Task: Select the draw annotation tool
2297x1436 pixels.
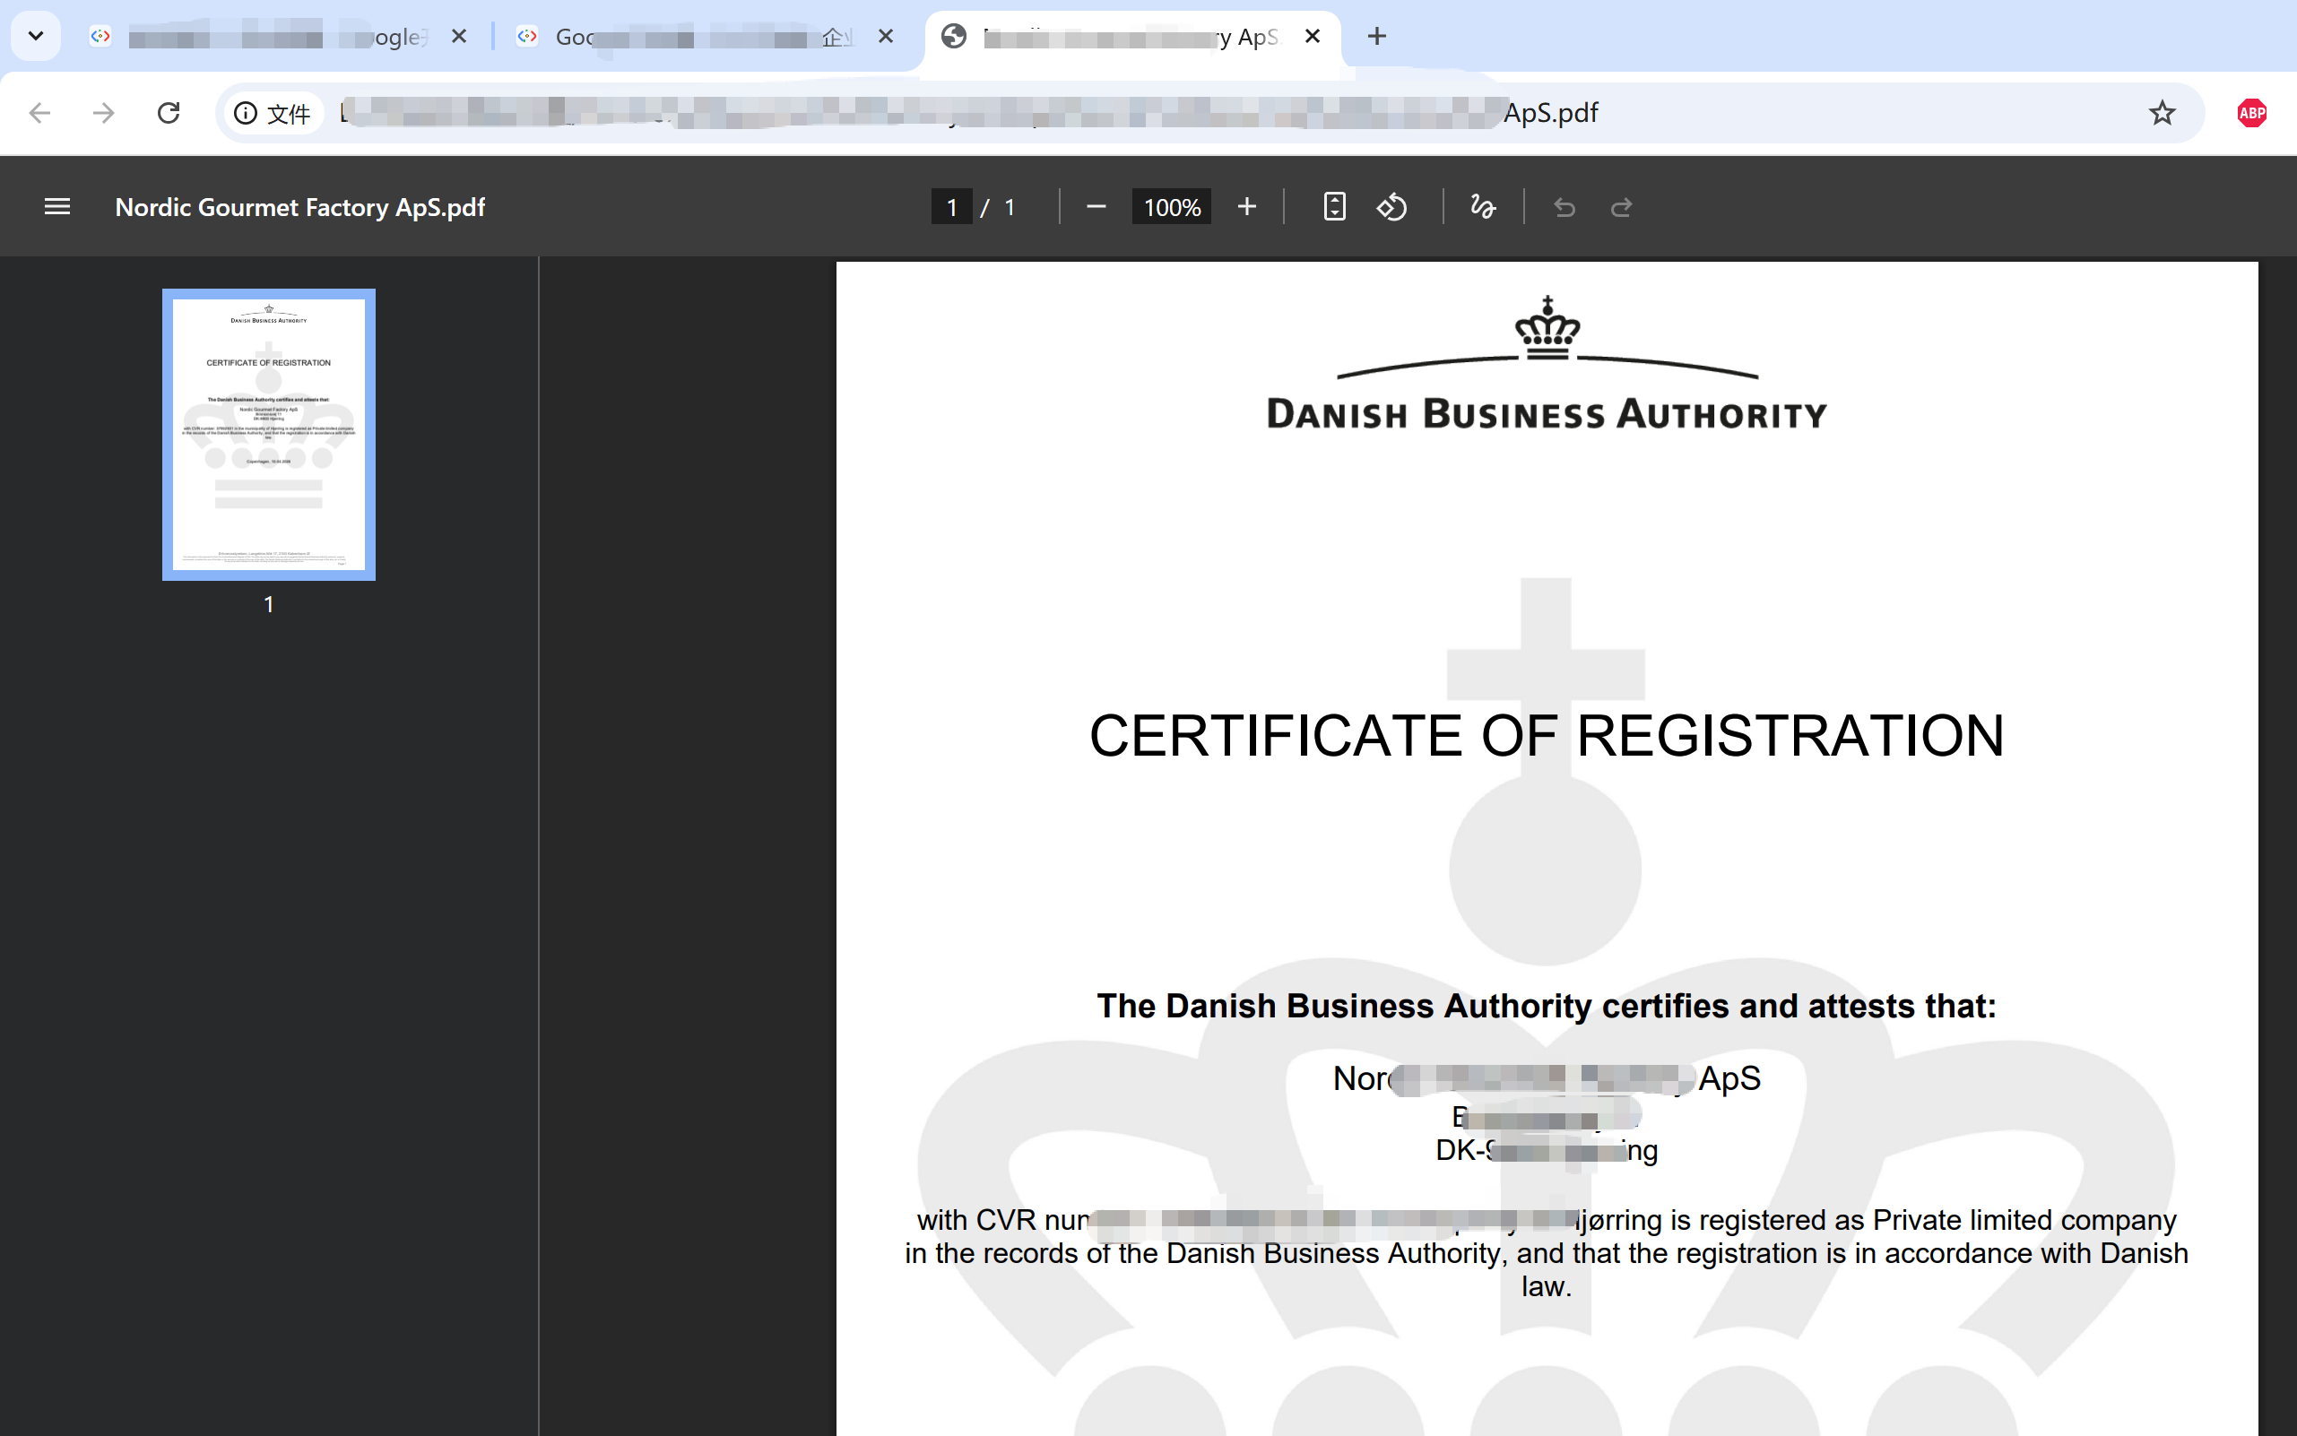Action: coord(1482,207)
